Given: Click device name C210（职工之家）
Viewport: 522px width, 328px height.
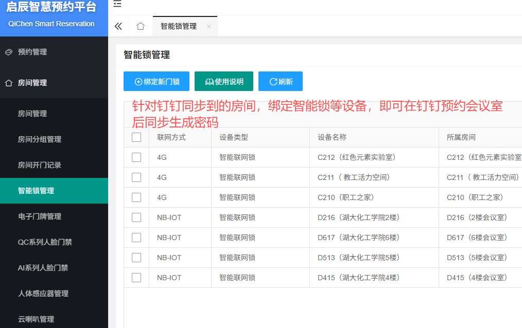Looking at the screenshot, I should 346,197.
